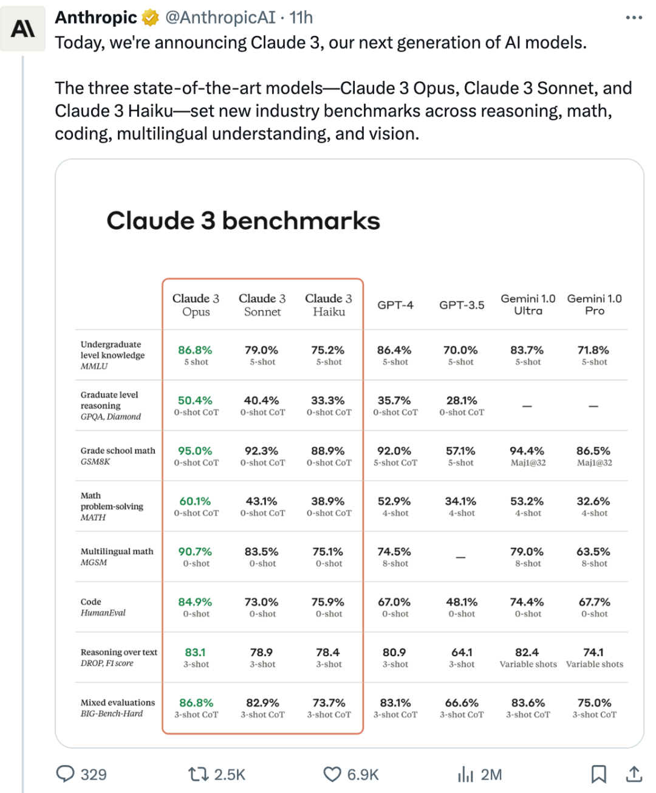This screenshot has height=793, width=656.
Task: View likes via the 6.9K count
Action: (x=362, y=774)
